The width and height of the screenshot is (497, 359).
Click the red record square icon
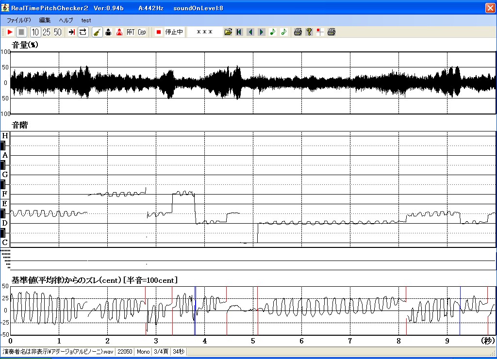159,32
